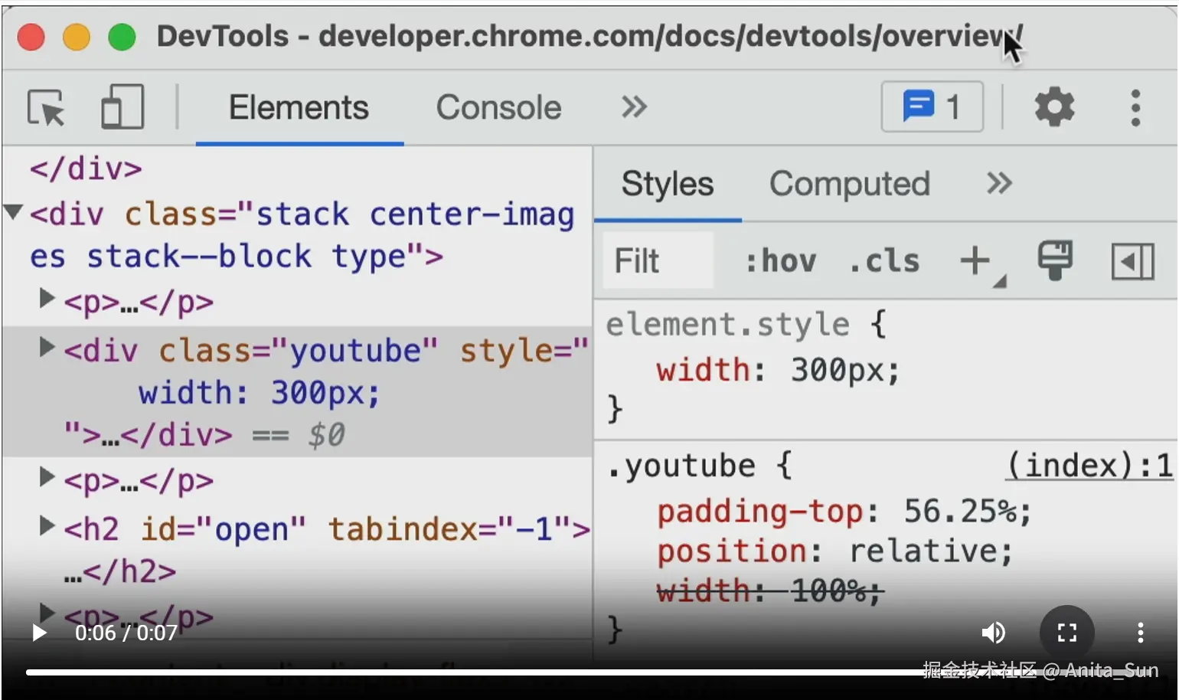The image size is (1179, 700).
Task: Expand the <p> node below the youtube div
Action: coord(47,477)
